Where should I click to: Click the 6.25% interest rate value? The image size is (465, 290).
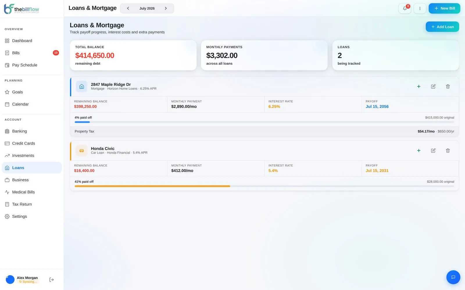[274, 107]
